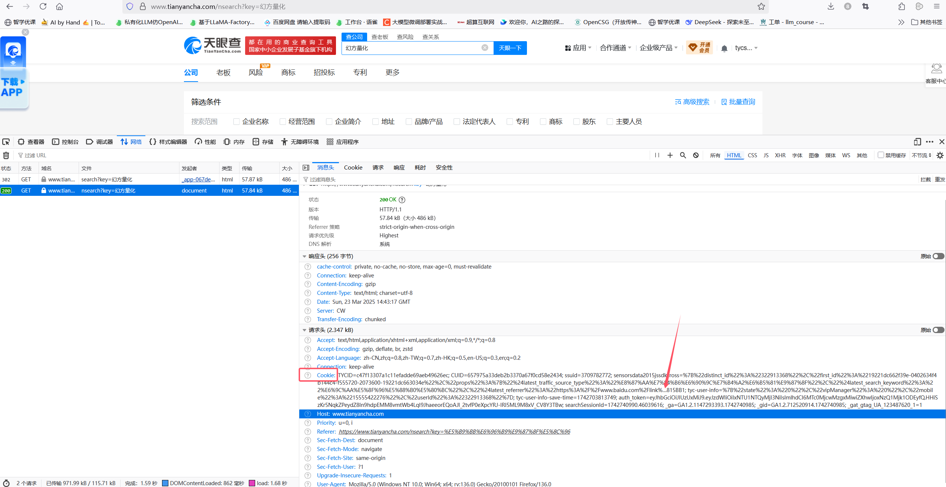The image size is (946, 487).
Task: Open the Referer URL link
Action: click(x=454, y=431)
